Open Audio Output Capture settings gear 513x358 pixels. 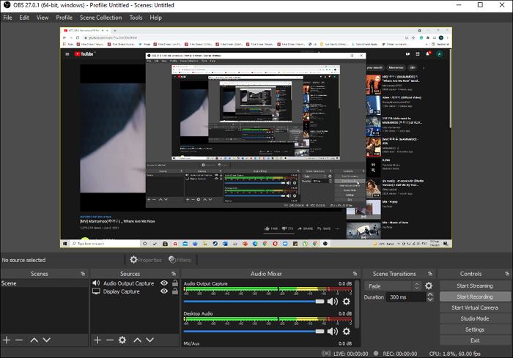tap(347, 301)
